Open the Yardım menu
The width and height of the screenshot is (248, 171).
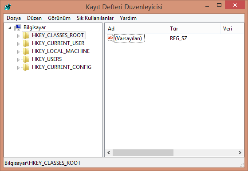pos(128,18)
